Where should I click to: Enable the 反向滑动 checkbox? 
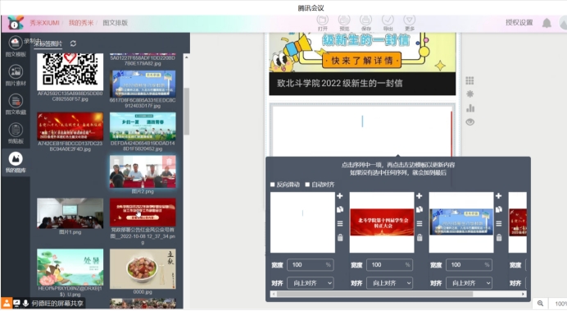273,185
